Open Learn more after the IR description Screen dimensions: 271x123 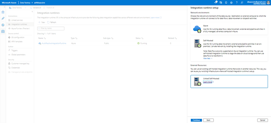(156, 18)
